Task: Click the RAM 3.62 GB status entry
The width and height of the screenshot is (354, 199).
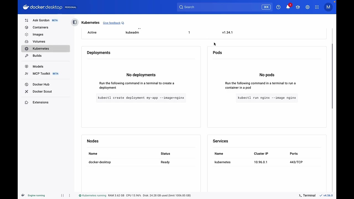Action: click(x=116, y=195)
